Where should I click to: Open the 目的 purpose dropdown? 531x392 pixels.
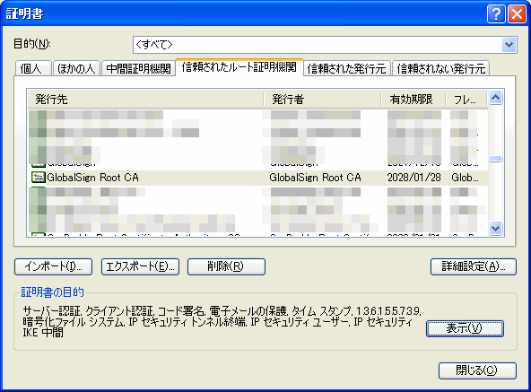tap(509, 45)
